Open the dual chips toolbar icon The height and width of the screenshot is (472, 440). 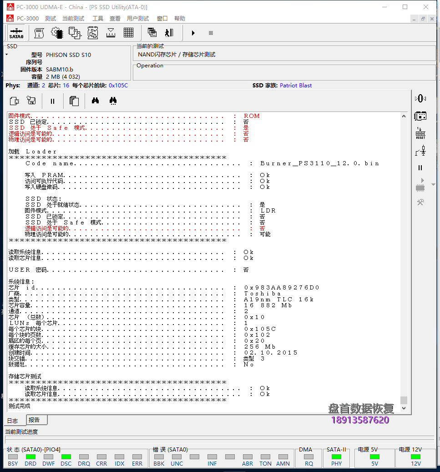point(75,33)
